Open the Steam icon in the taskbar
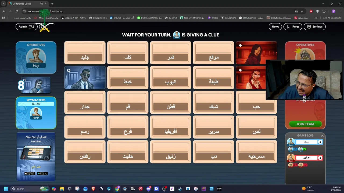This screenshot has width=344, height=193. click(180, 189)
